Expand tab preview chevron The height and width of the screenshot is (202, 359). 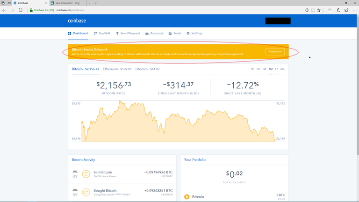point(96,3)
